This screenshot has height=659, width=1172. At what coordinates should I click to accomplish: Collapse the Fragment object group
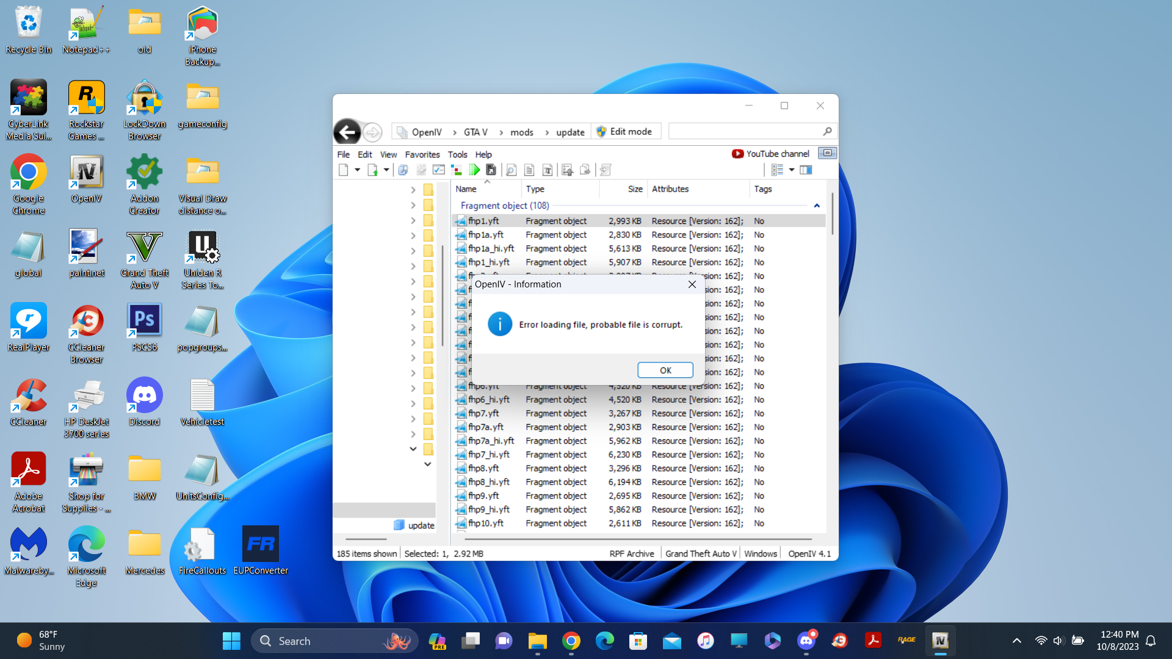point(817,206)
